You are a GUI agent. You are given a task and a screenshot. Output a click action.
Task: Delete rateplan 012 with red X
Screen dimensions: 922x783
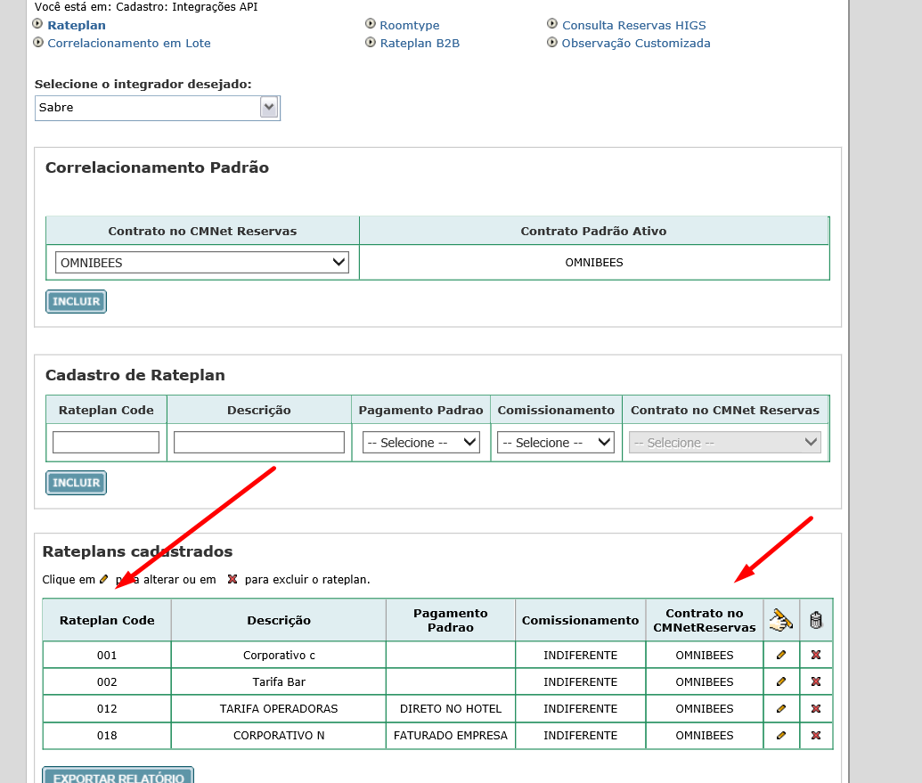(816, 708)
